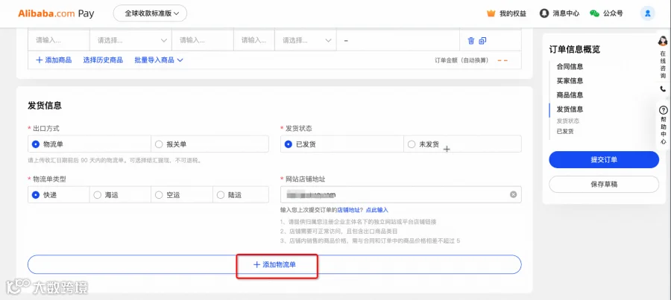
Task: Open 在线咨询 customer service icon
Action: [663, 41]
